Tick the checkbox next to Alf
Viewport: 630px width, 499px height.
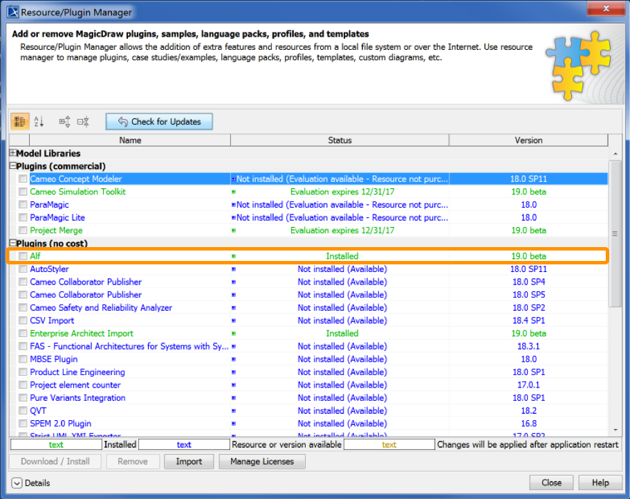(23, 256)
